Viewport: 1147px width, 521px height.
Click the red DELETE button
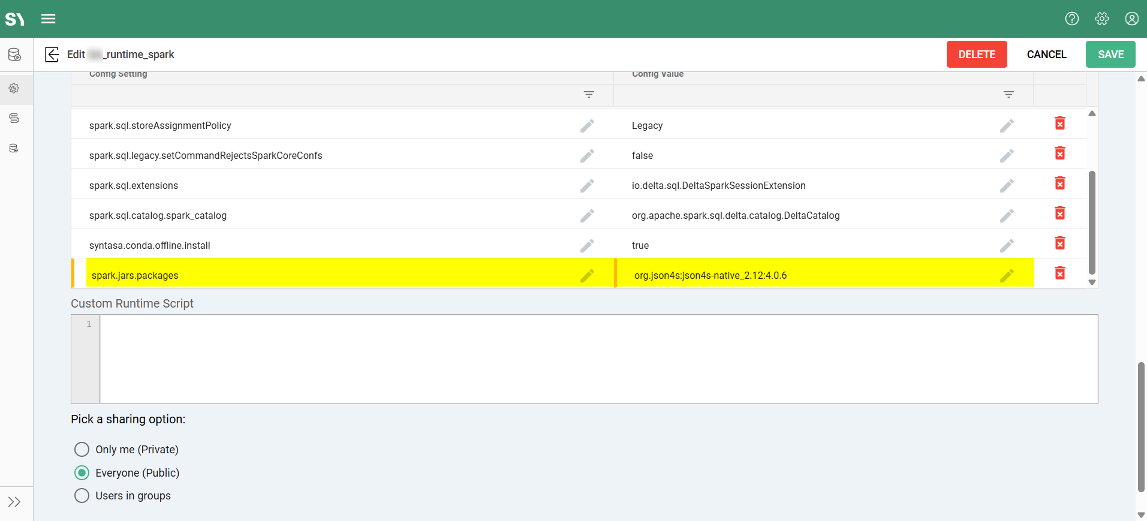[x=976, y=55]
